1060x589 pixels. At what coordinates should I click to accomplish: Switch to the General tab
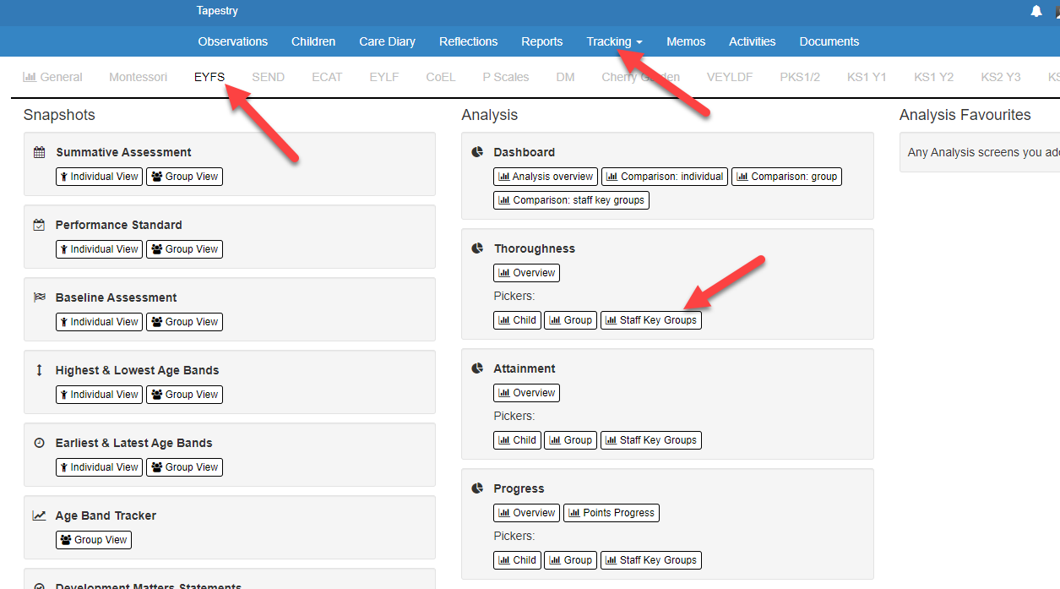(52, 77)
